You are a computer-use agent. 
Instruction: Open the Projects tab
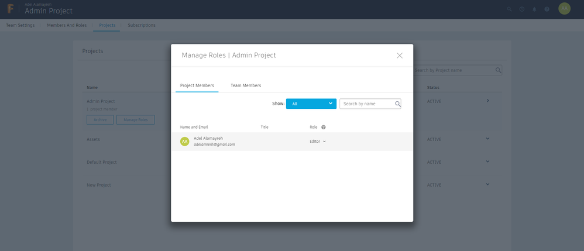click(107, 25)
